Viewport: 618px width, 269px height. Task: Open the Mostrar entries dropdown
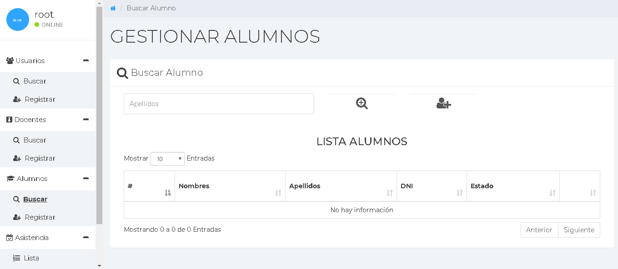[x=167, y=159]
